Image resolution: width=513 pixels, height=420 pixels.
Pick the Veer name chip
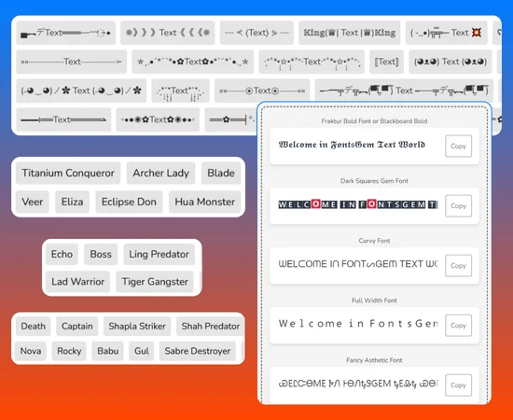pyautogui.click(x=33, y=202)
